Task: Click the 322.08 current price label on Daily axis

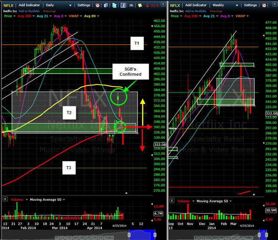Action: point(160,145)
